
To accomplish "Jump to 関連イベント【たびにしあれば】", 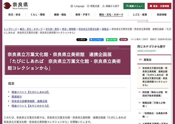I will pos(31,92).
